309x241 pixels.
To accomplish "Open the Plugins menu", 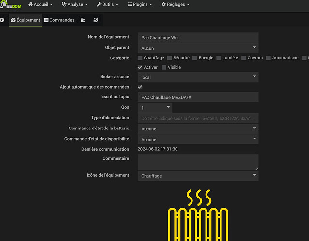I will coord(140,4).
